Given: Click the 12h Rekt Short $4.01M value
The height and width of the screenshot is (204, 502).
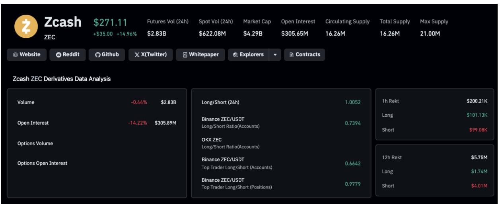Looking at the screenshot, I should coord(479,186).
